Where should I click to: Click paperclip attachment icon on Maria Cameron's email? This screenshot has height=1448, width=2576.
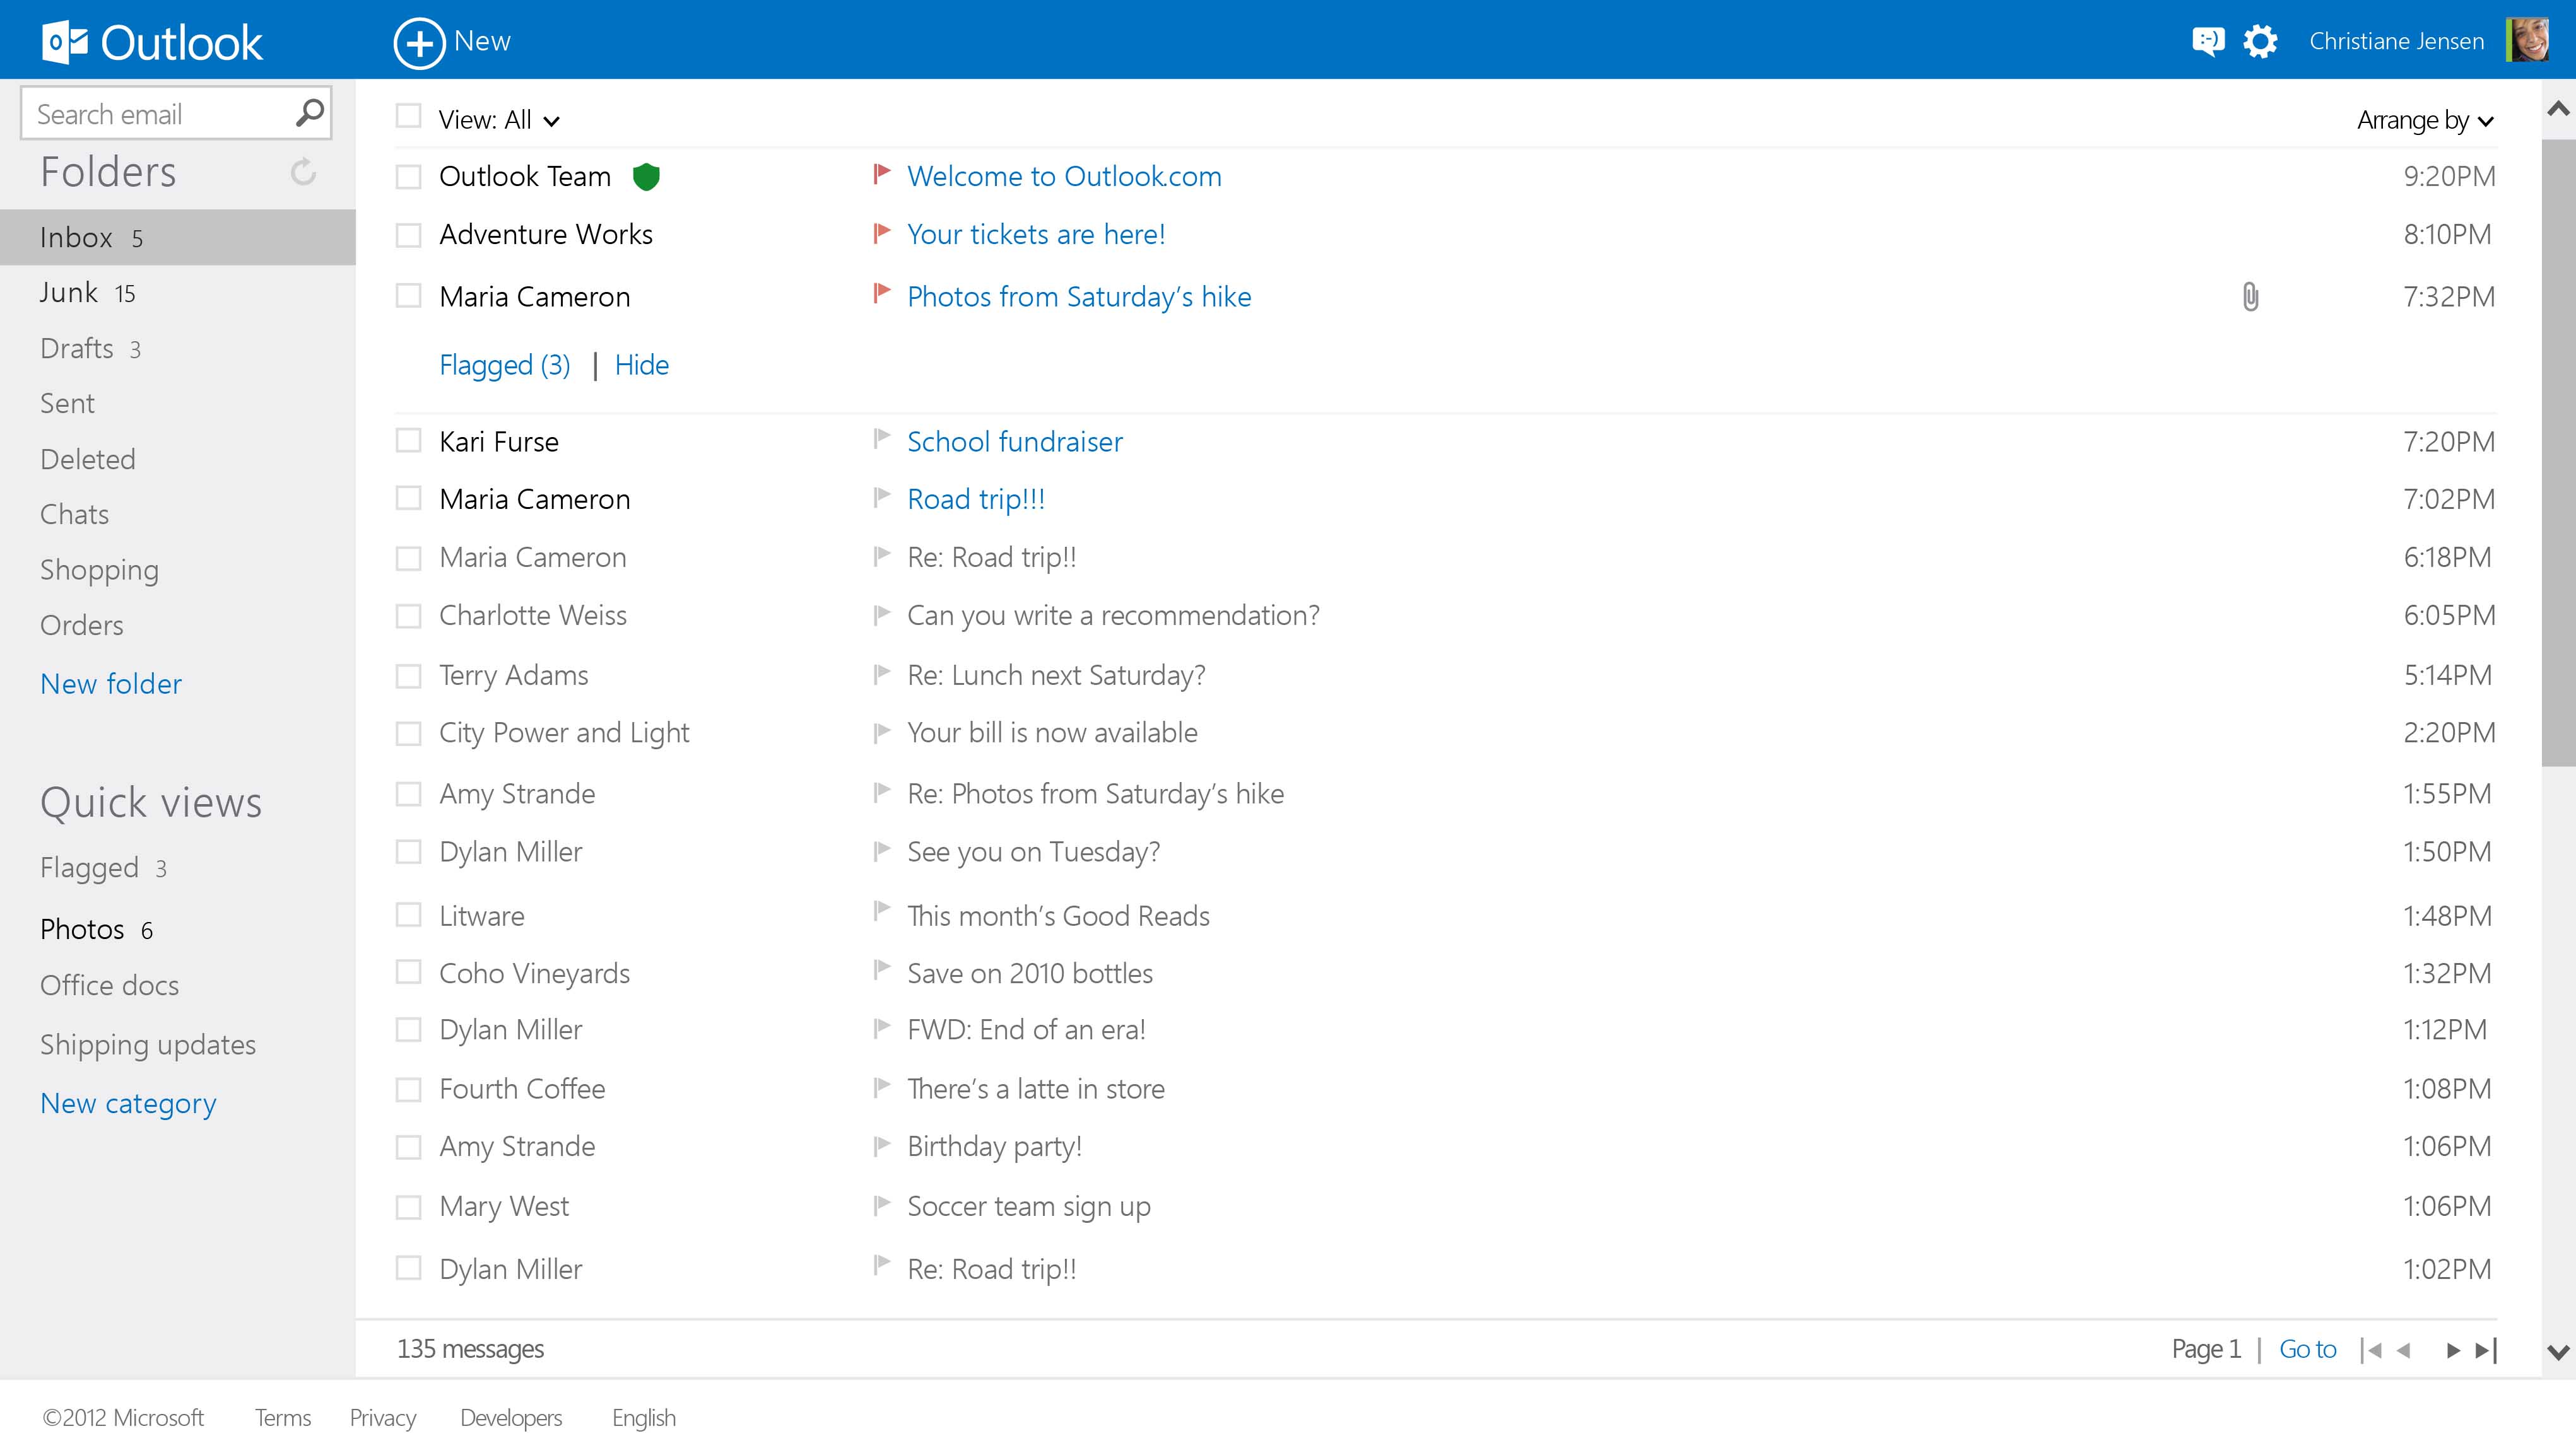click(x=2250, y=297)
